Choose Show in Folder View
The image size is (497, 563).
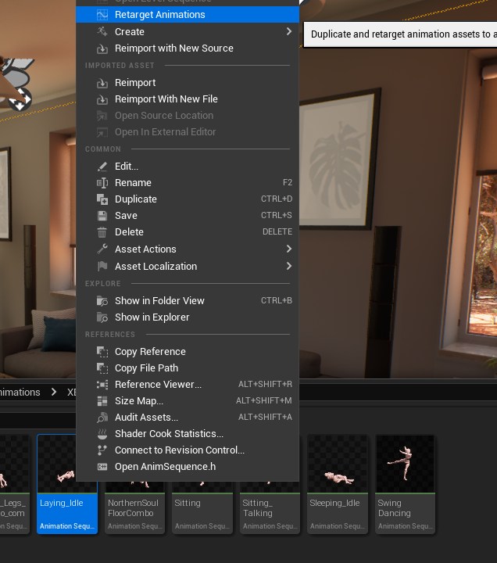coord(188,301)
